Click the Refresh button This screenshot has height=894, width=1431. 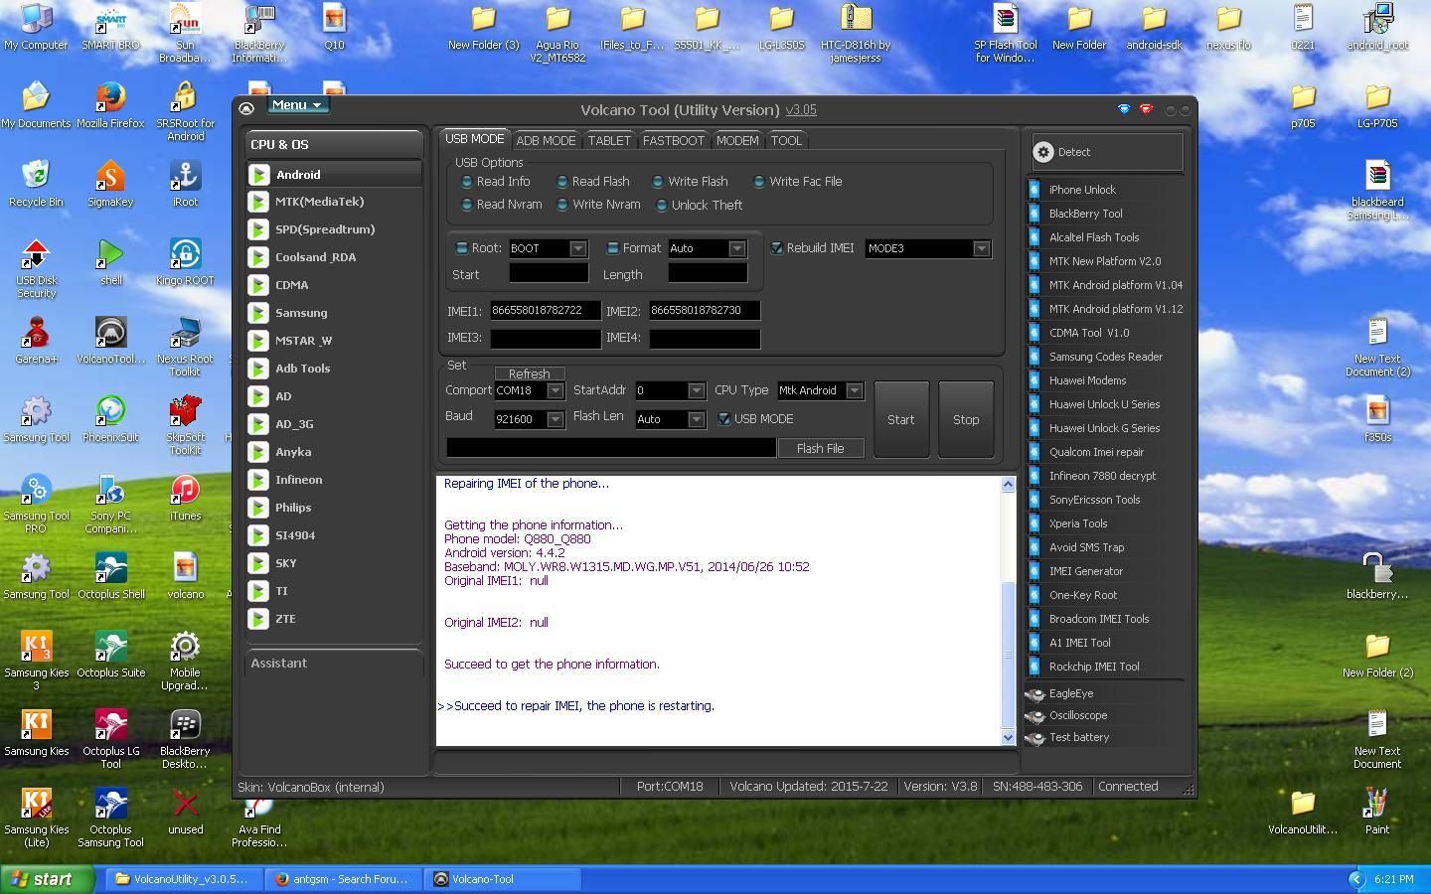pyautogui.click(x=529, y=373)
